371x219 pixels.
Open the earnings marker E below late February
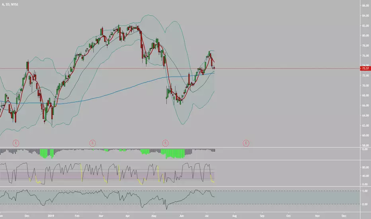pos(92,143)
